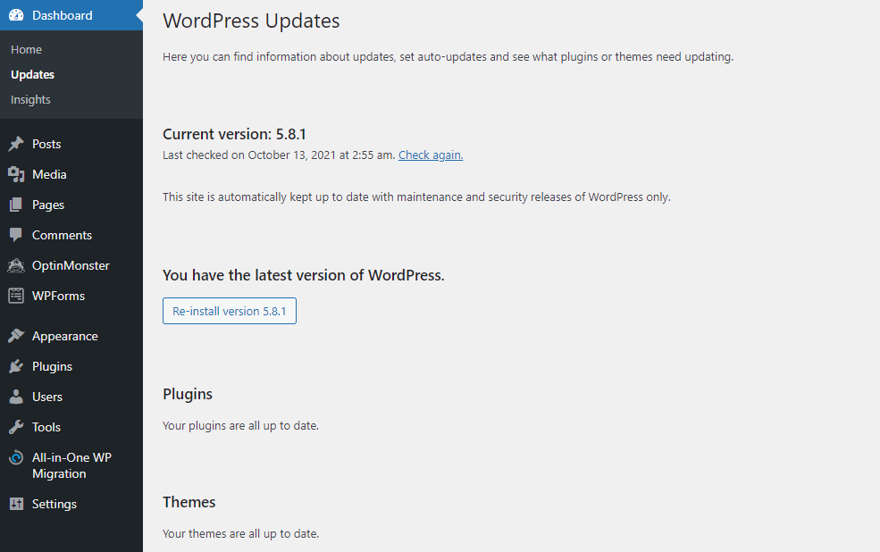Open the Plugins sidebar menu label

pos(52,367)
